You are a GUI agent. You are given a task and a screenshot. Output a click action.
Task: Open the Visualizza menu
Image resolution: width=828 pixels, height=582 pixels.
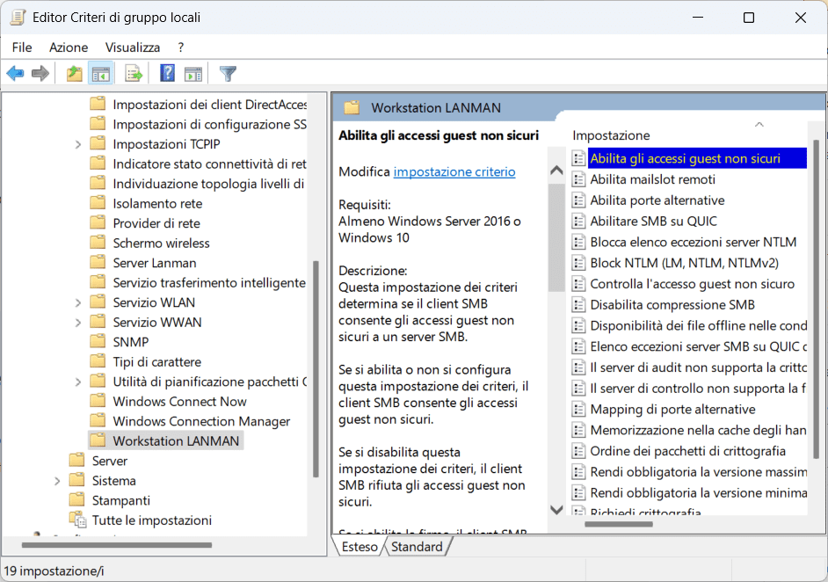click(x=133, y=47)
